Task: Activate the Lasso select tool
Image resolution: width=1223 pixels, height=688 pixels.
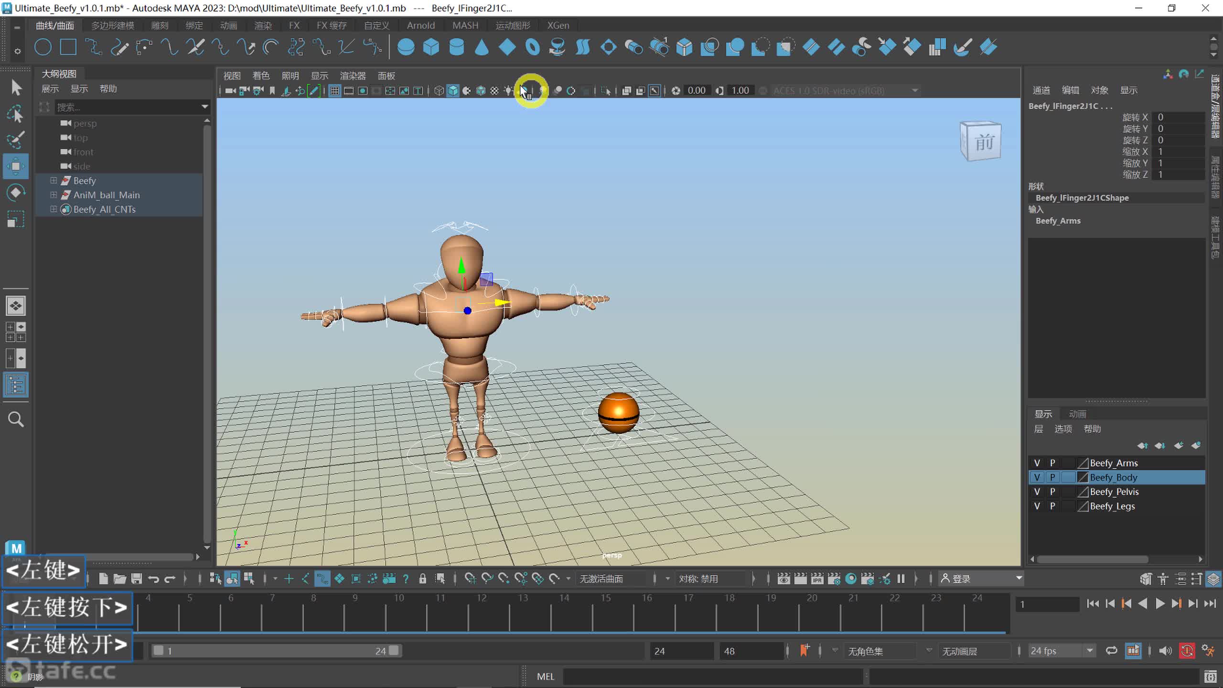Action: click(x=16, y=114)
